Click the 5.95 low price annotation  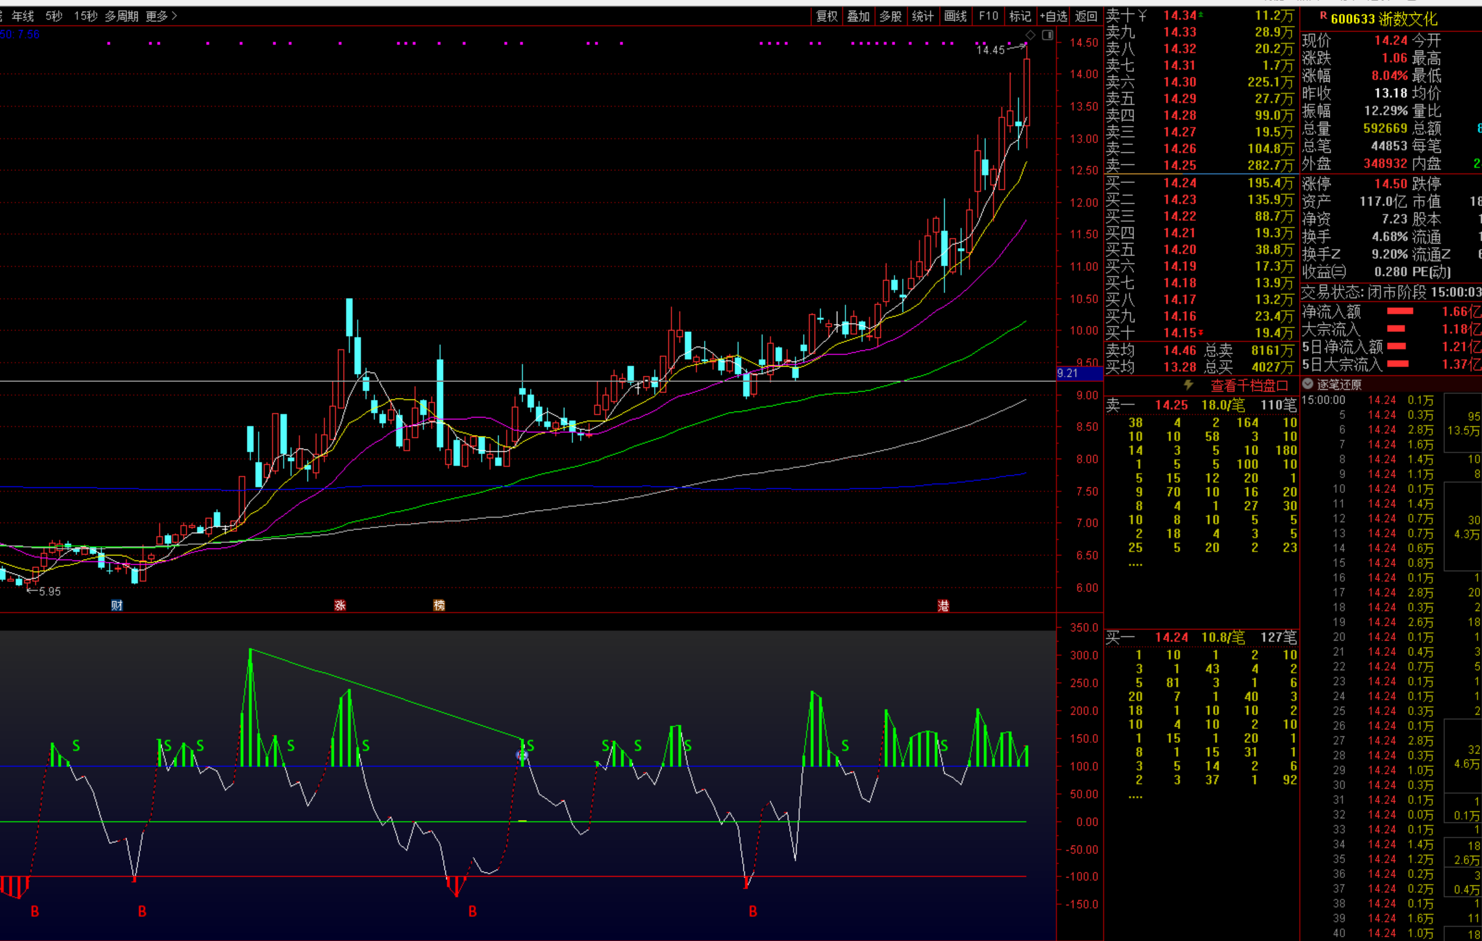[49, 591]
